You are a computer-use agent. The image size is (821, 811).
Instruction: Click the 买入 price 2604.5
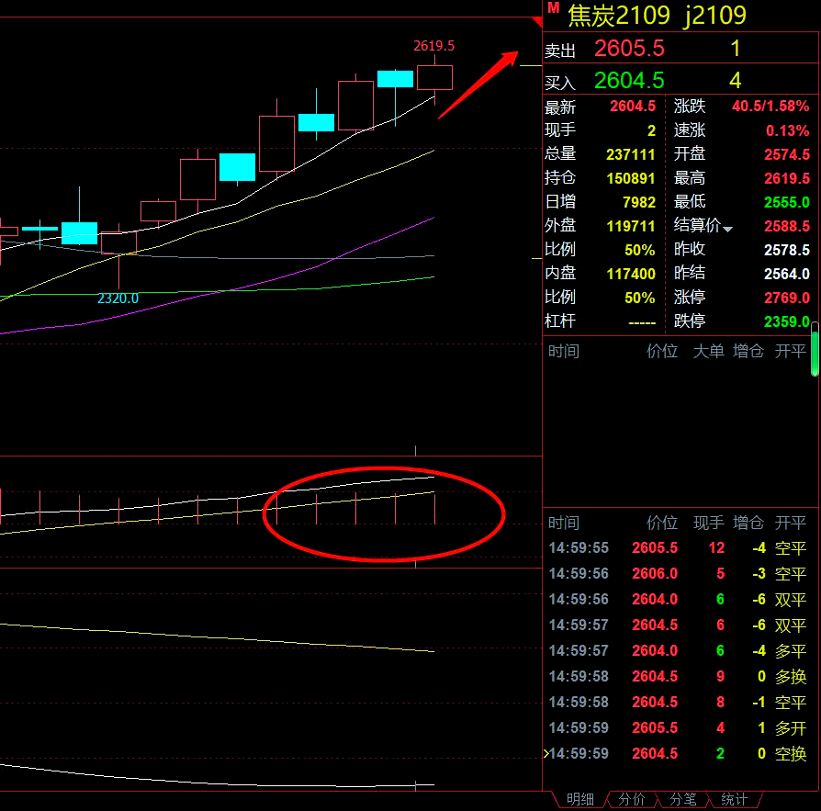(629, 80)
